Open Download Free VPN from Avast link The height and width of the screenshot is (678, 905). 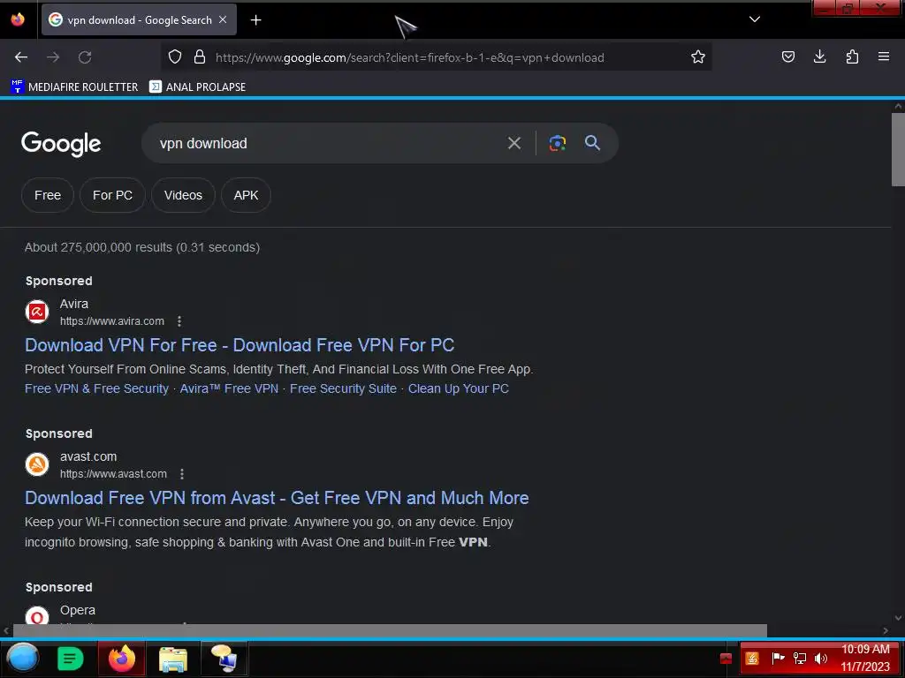click(x=277, y=498)
